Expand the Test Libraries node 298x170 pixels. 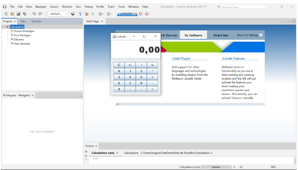tap(7, 43)
